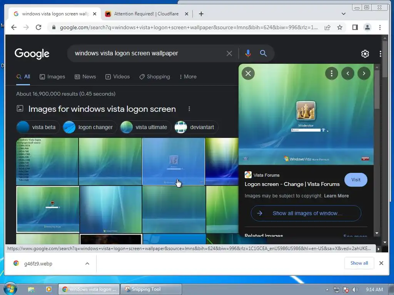The image size is (394, 295).
Task: Submit search with magnifier icon
Action: pyautogui.click(x=263, y=53)
